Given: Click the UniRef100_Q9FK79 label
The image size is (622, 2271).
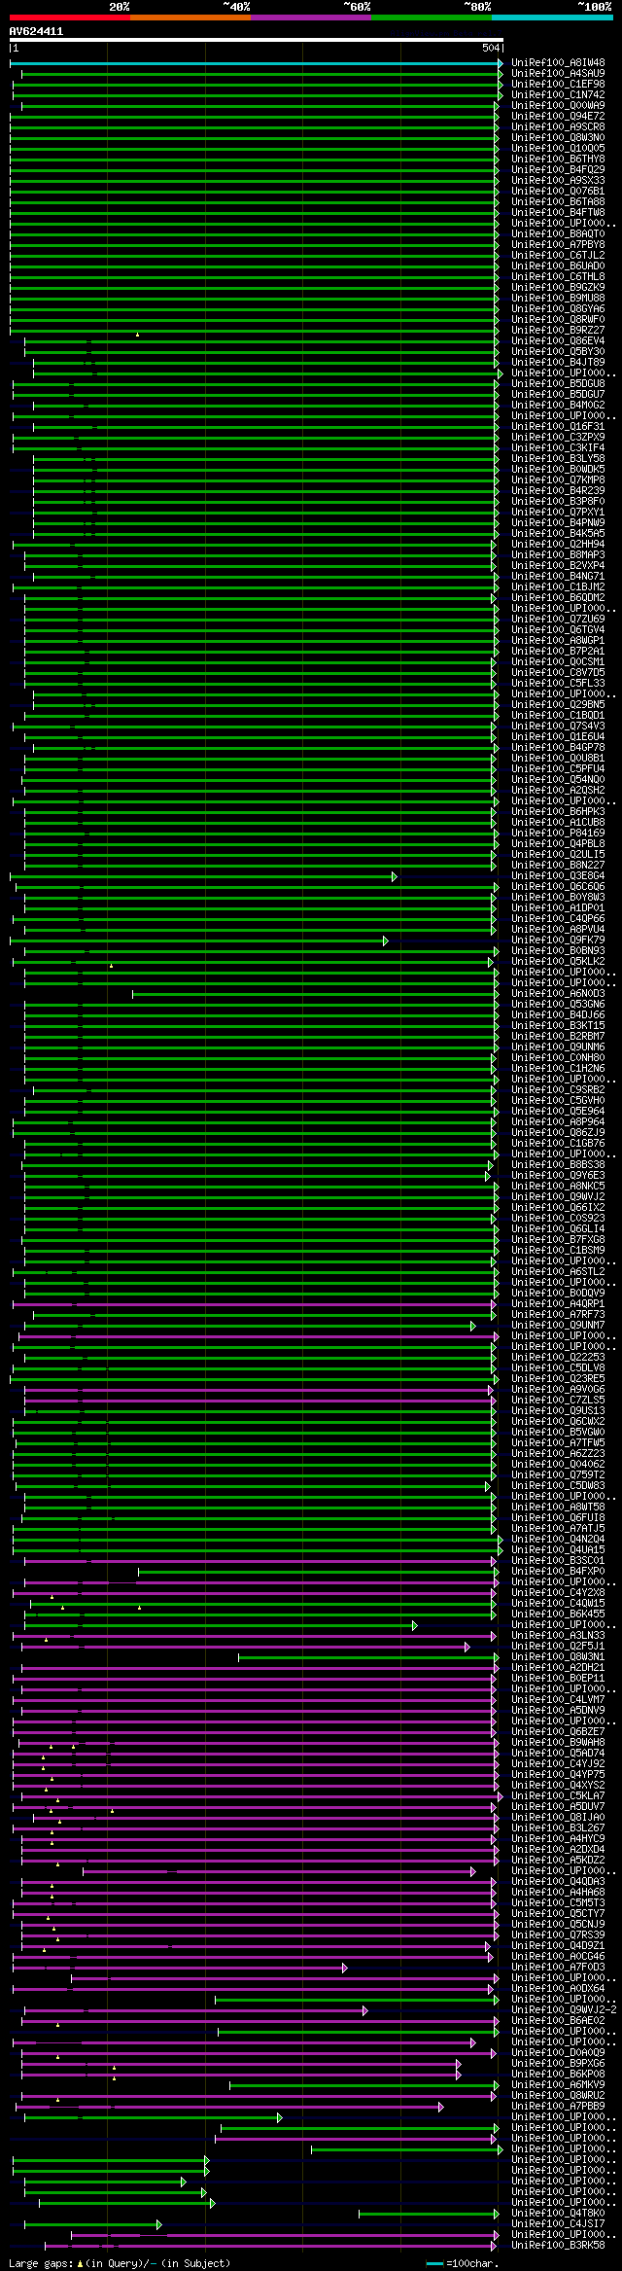Looking at the screenshot, I should click(558, 940).
